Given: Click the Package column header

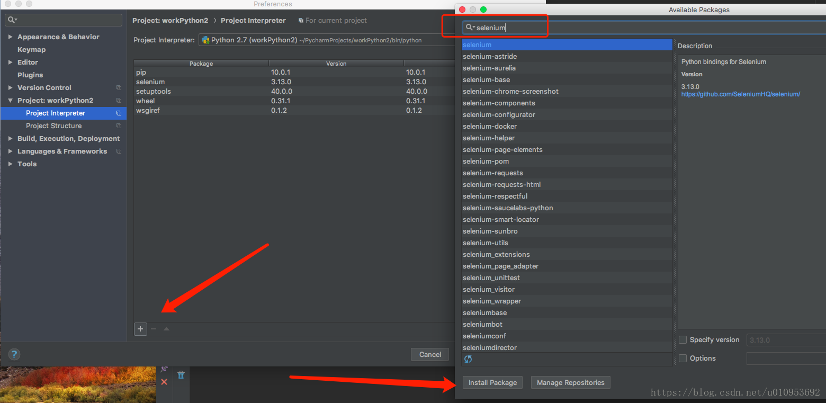Looking at the screenshot, I should [x=201, y=64].
